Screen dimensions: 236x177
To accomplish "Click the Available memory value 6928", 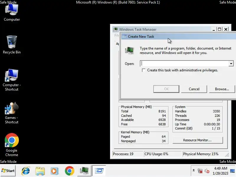I will tap(162, 120).
